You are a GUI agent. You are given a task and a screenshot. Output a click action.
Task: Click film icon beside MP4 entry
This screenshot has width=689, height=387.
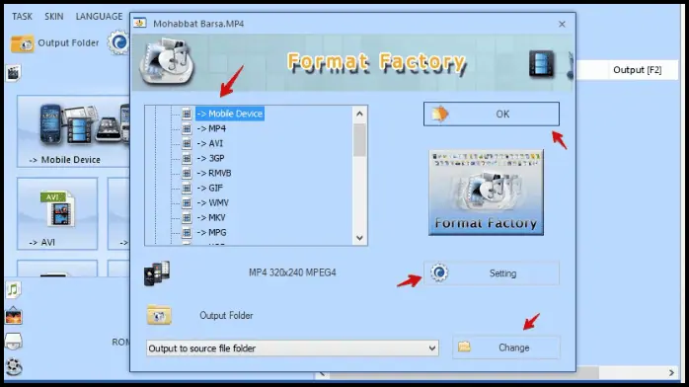point(187,128)
